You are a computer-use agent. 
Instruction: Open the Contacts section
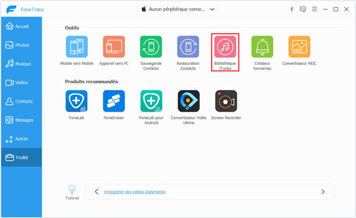21,102
